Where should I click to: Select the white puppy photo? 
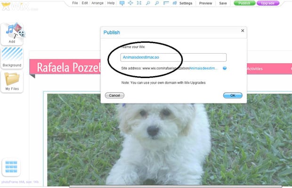click(170, 139)
